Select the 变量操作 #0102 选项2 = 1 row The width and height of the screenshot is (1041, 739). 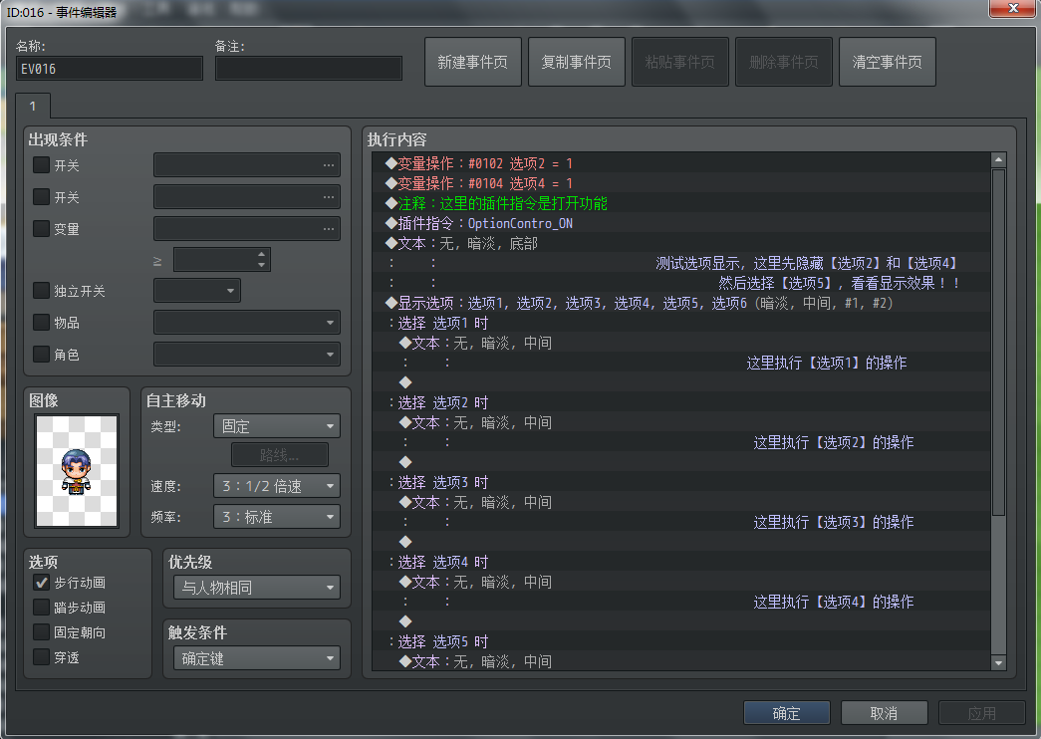coord(681,163)
